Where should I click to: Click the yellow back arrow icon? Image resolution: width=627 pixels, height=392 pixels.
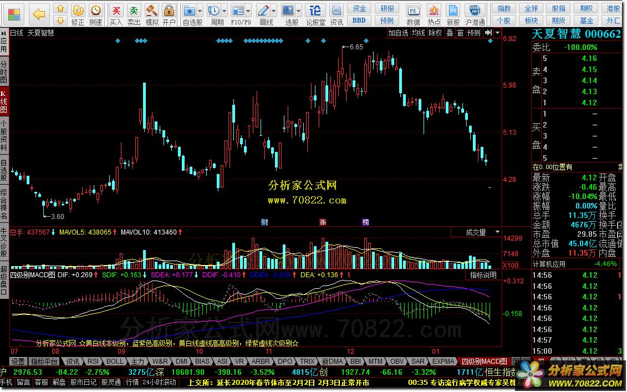pos(39,14)
